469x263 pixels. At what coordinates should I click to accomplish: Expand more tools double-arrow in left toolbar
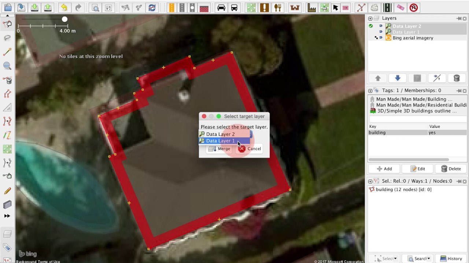pyautogui.click(x=7, y=216)
